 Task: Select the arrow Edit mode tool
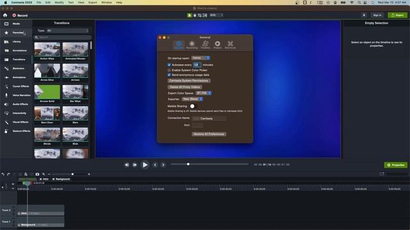[190, 15]
